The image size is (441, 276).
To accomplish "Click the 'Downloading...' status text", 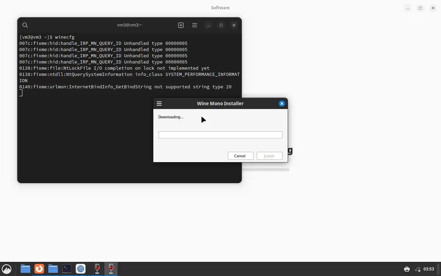I will [171, 117].
